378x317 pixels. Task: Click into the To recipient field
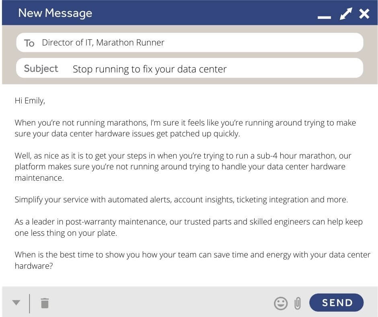201,43
